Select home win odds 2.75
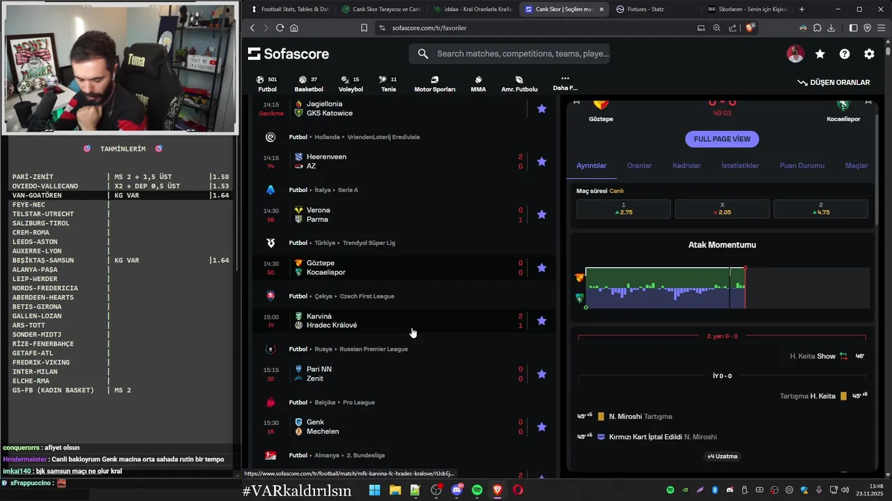The height and width of the screenshot is (501, 892). pyautogui.click(x=623, y=209)
